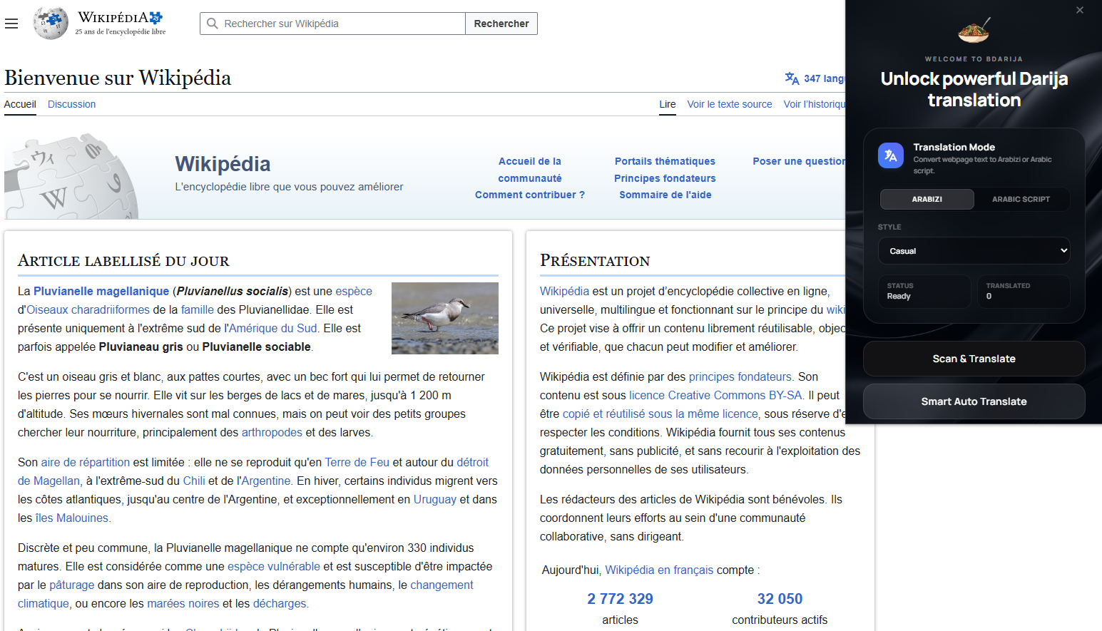The width and height of the screenshot is (1102, 631).
Task: Open the Casual style dropdown
Action: click(974, 251)
